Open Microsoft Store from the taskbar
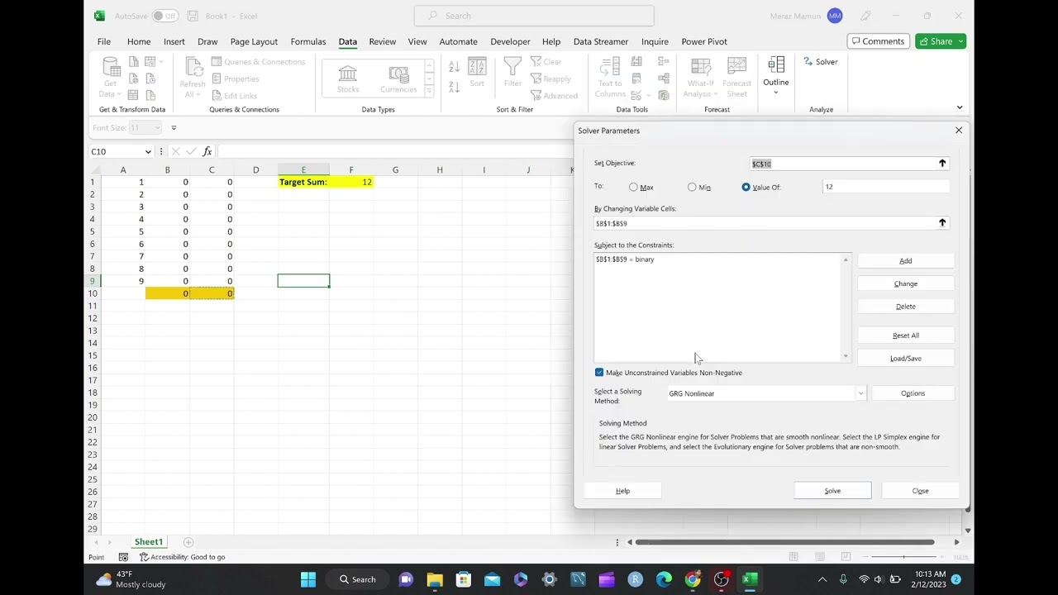The image size is (1058, 595). pyautogui.click(x=463, y=579)
